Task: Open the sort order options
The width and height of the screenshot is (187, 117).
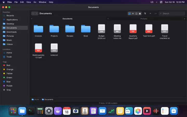Action: tap(145, 14)
